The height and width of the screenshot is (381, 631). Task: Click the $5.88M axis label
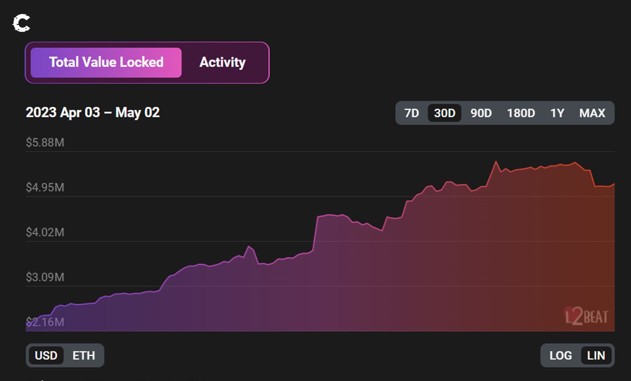point(45,143)
